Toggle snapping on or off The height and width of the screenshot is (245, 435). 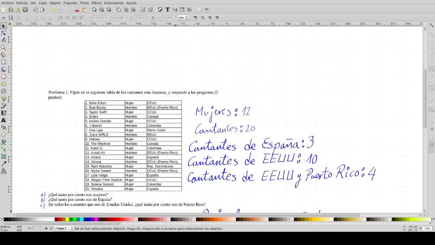pyautogui.click(x=432, y=26)
